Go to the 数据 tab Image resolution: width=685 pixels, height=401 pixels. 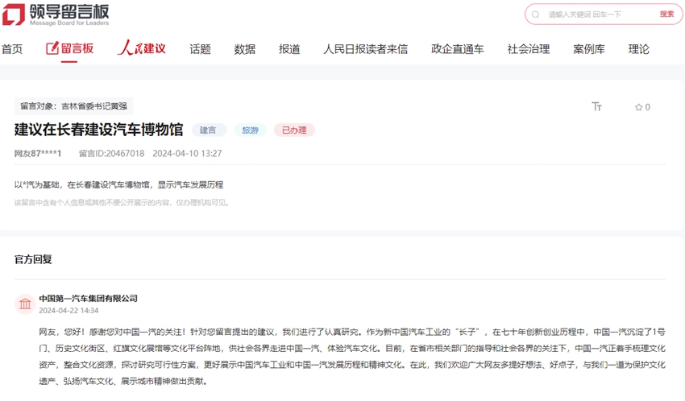coord(244,49)
